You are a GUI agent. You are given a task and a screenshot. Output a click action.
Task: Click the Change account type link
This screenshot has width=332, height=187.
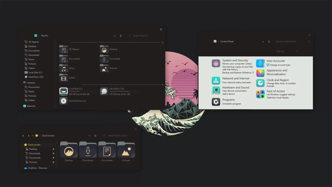(x=280, y=65)
